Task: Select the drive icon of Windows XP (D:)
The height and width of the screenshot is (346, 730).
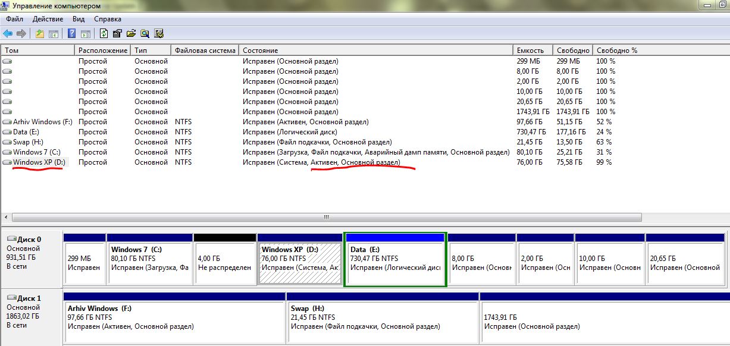Action: tap(7, 162)
